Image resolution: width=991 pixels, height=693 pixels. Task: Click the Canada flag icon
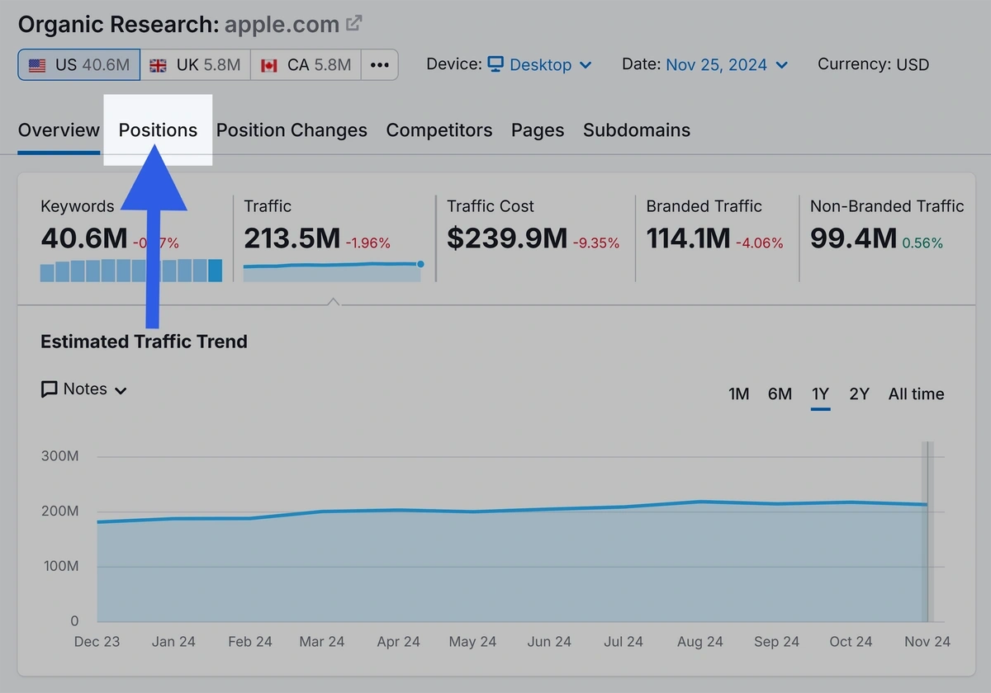coord(269,65)
